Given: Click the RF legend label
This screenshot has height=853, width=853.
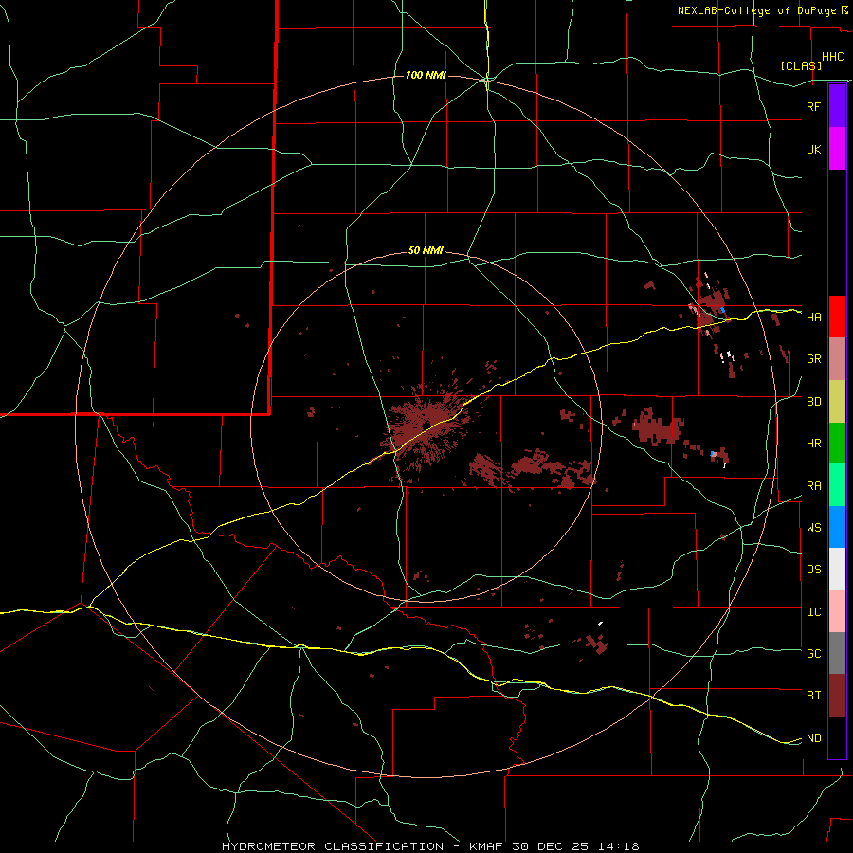Looking at the screenshot, I should click(813, 106).
